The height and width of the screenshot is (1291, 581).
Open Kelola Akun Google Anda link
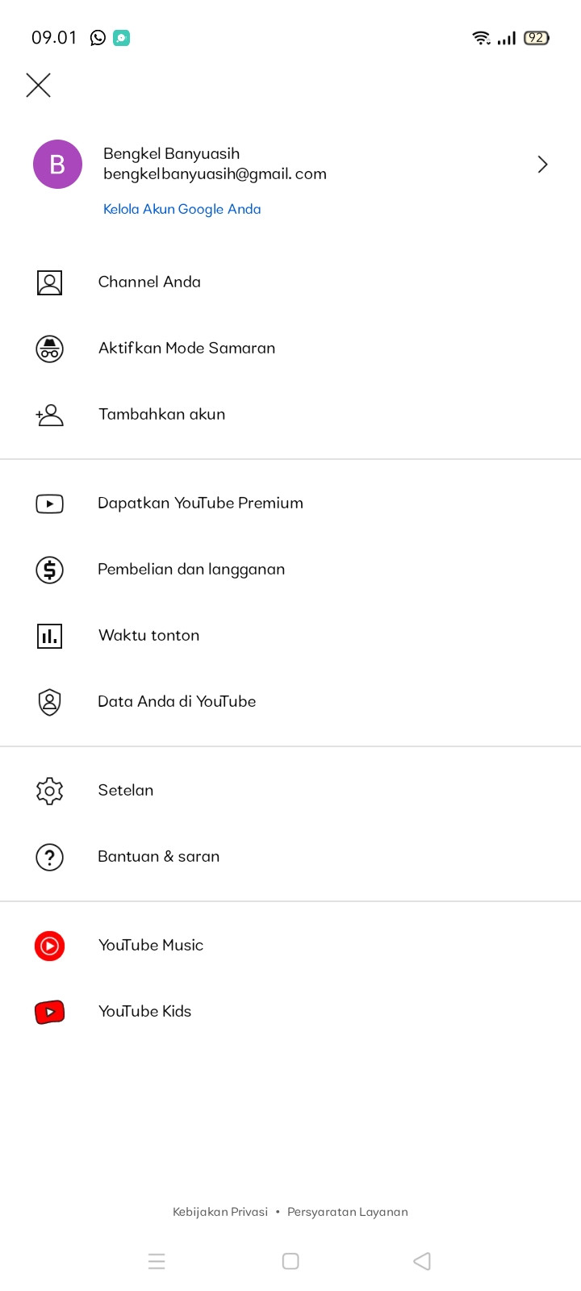(x=182, y=209)
